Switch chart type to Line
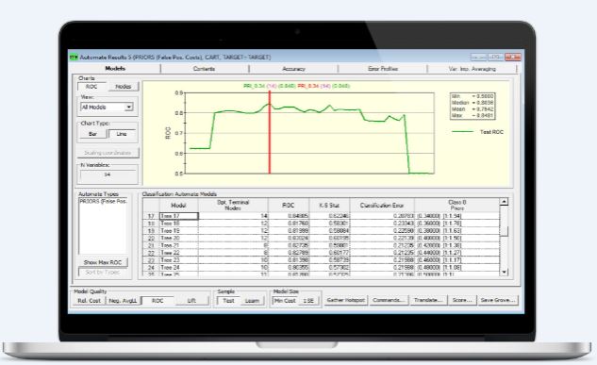597x365 pixels. point(122,134)
